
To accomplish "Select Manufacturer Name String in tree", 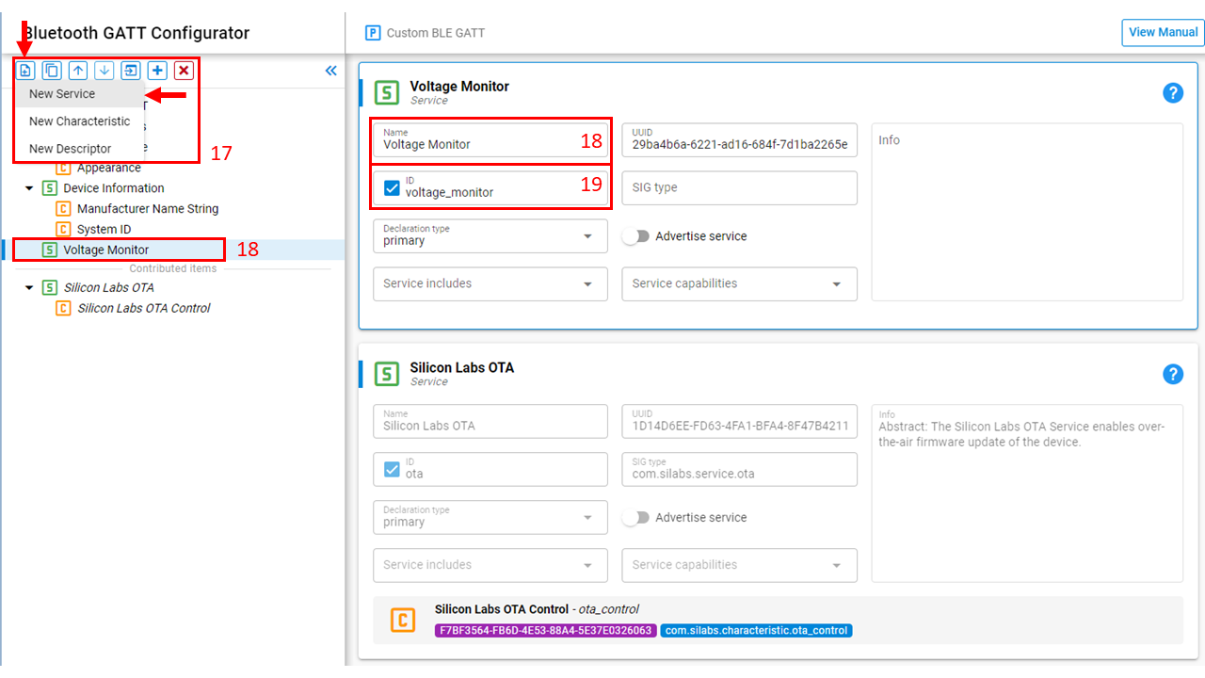I will 148,209.
